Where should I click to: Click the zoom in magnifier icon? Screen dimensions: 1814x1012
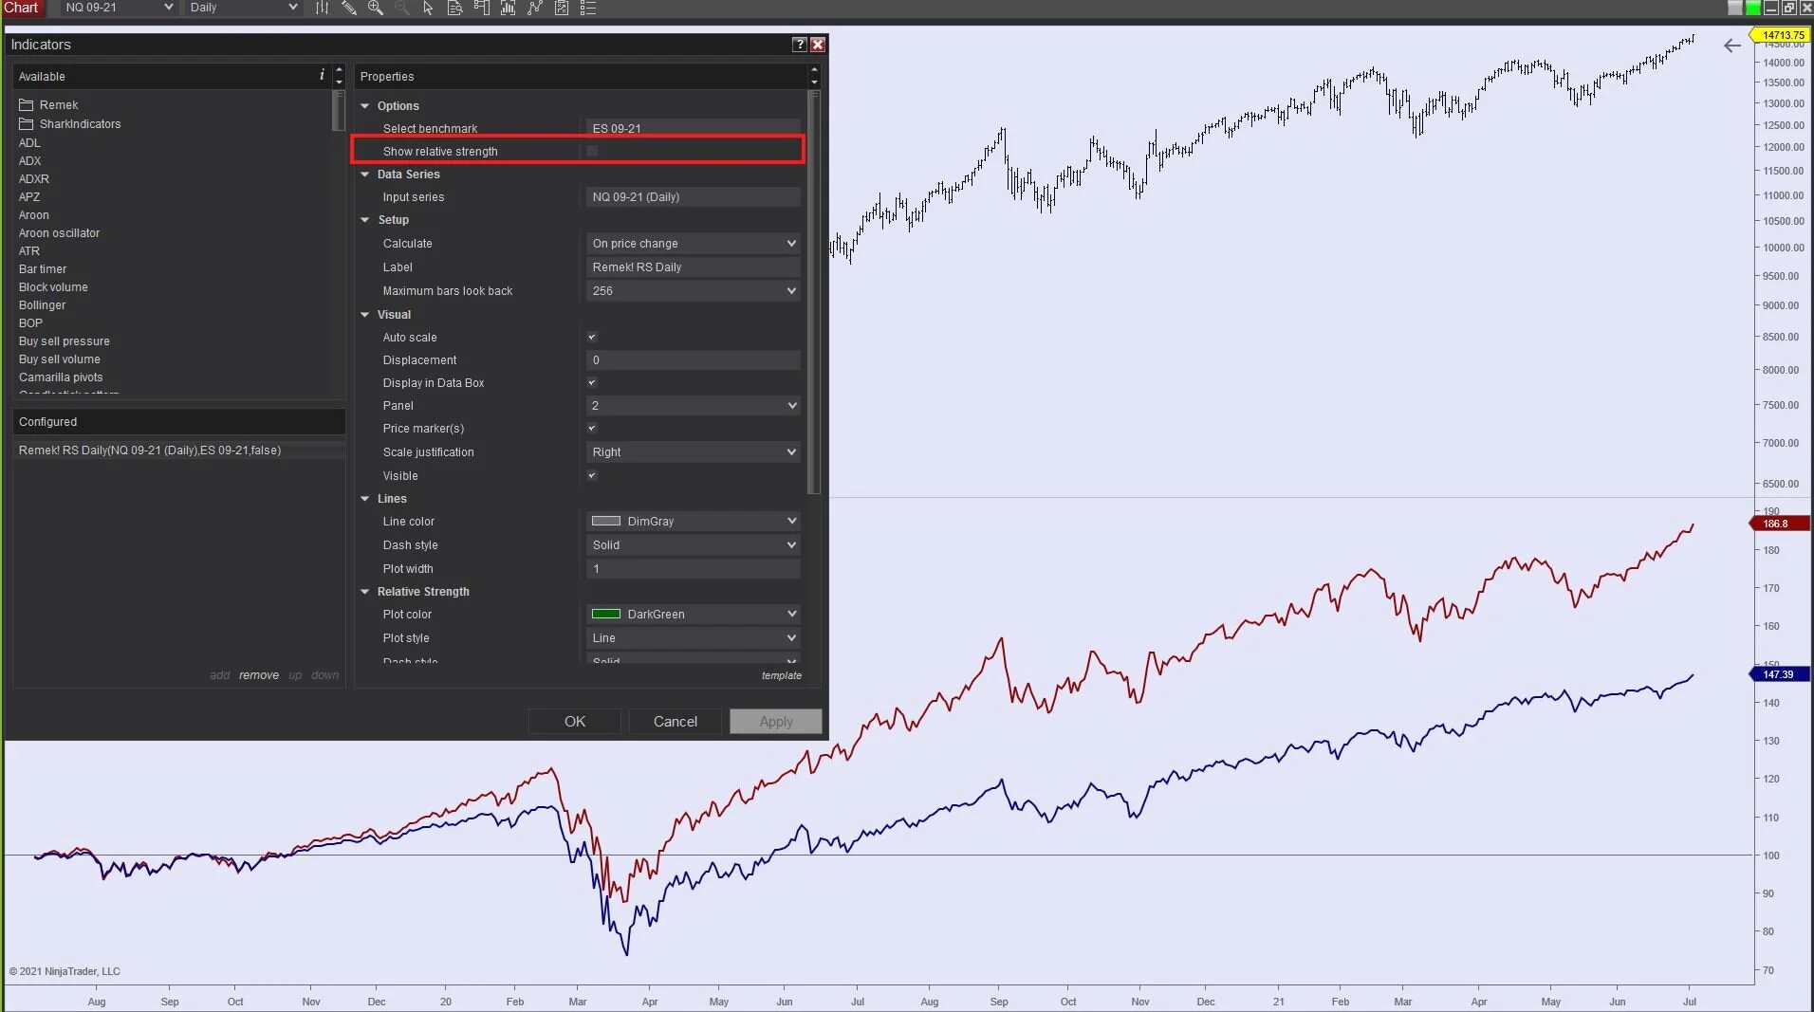click(376, 8)
